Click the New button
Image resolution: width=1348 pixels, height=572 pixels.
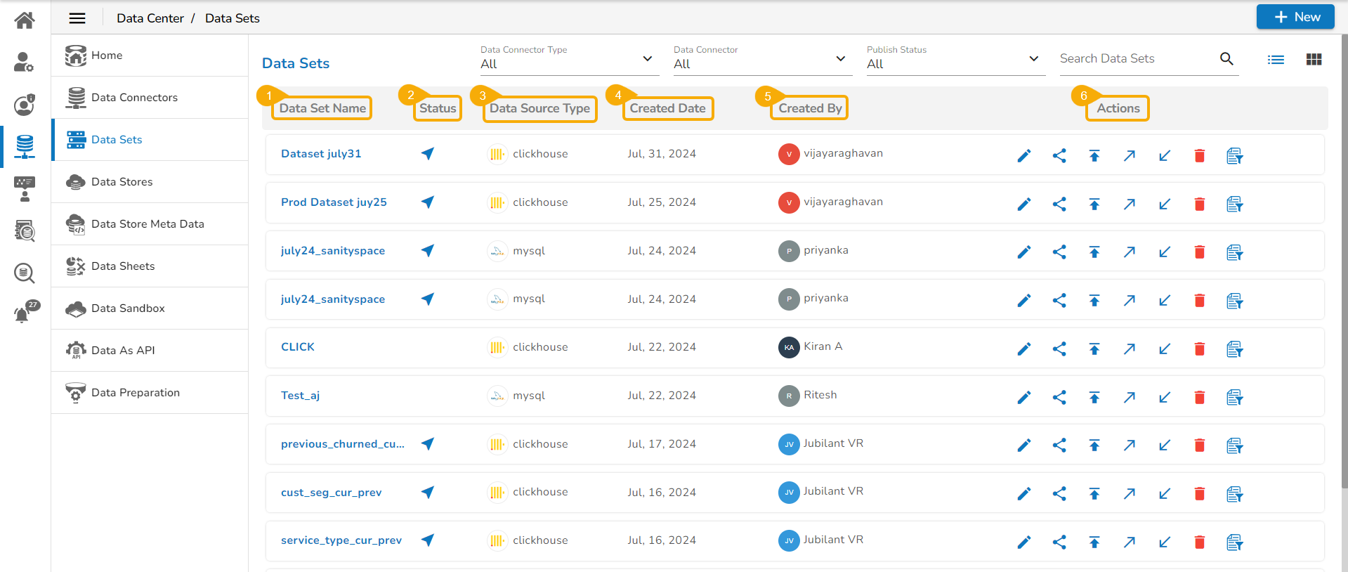coord(1295,17)
